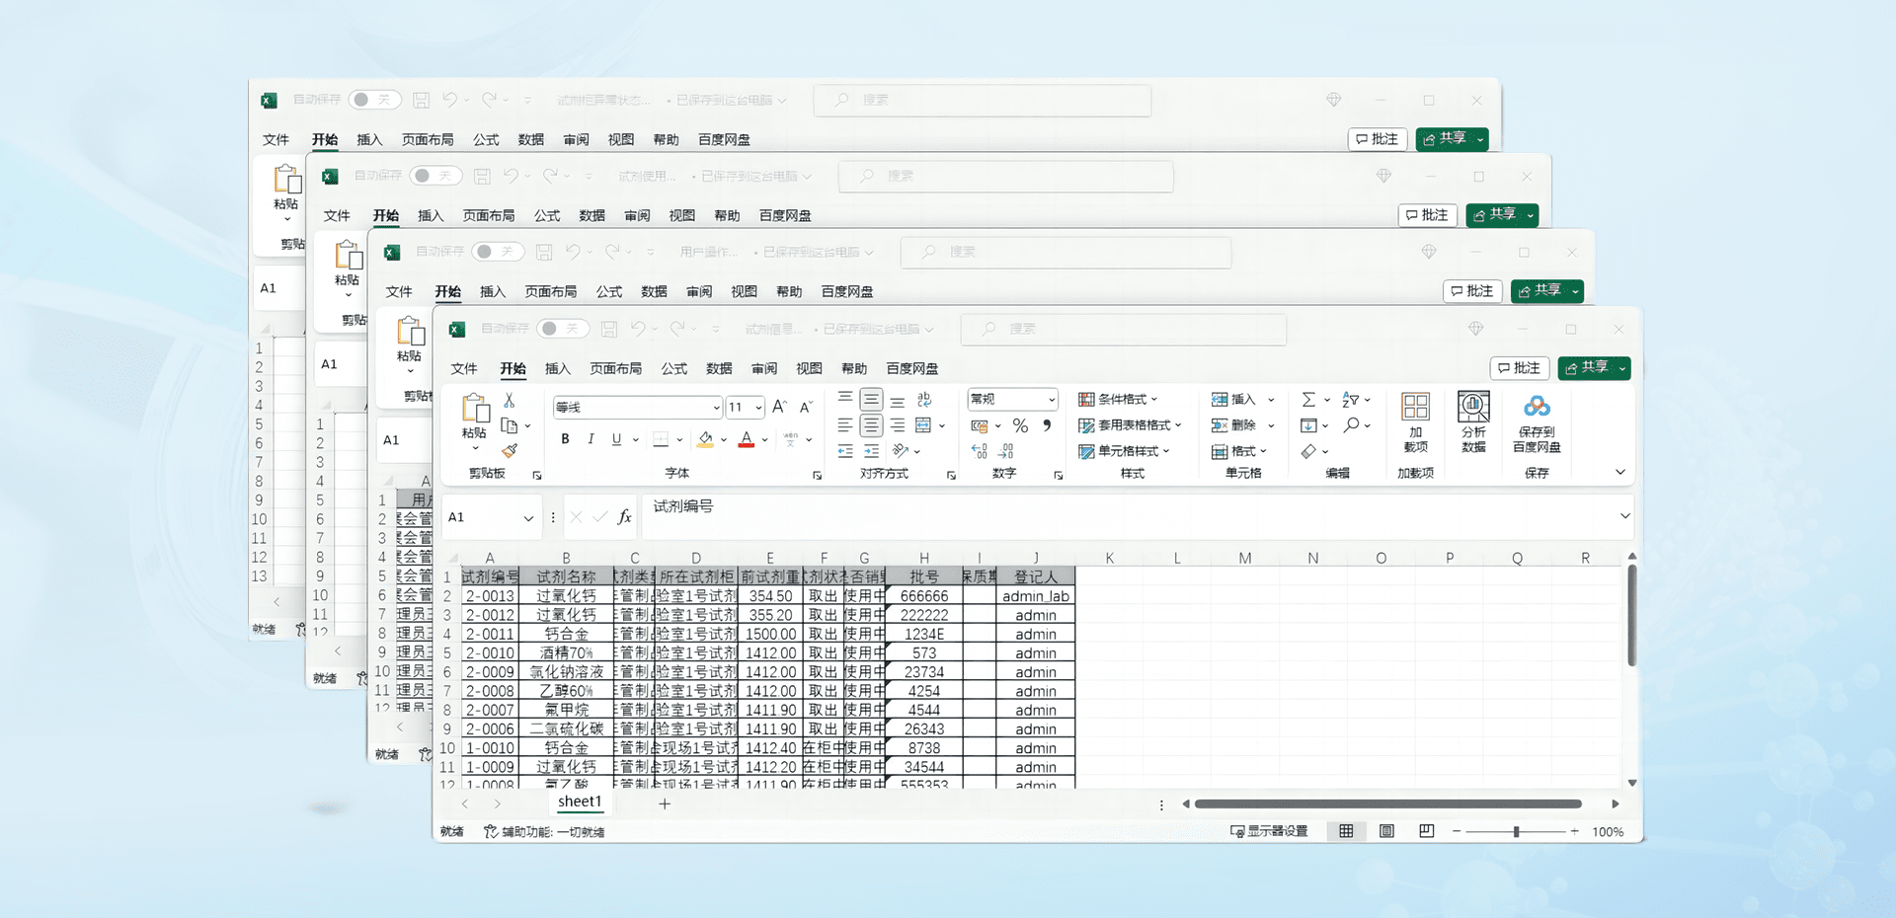Toggle AutoSave in the third window from the back
This screenshot has width=1896, height=918.
498,252
